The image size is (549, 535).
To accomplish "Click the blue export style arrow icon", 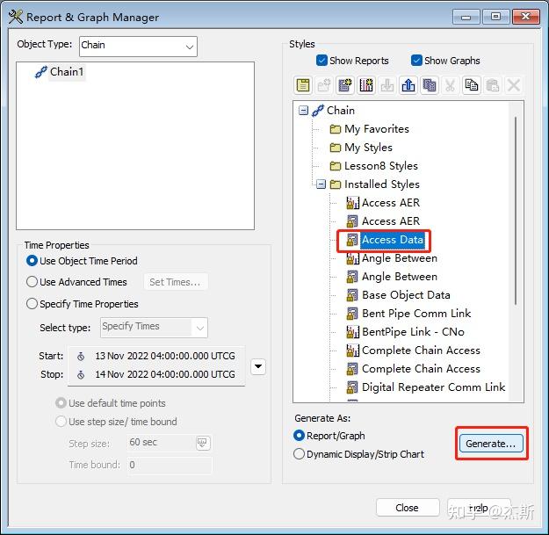I will [408, 85].
